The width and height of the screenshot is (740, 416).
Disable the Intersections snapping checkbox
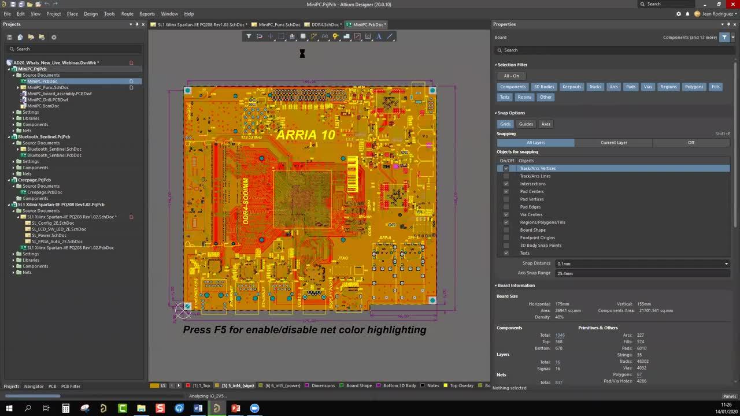click(506, 184)
